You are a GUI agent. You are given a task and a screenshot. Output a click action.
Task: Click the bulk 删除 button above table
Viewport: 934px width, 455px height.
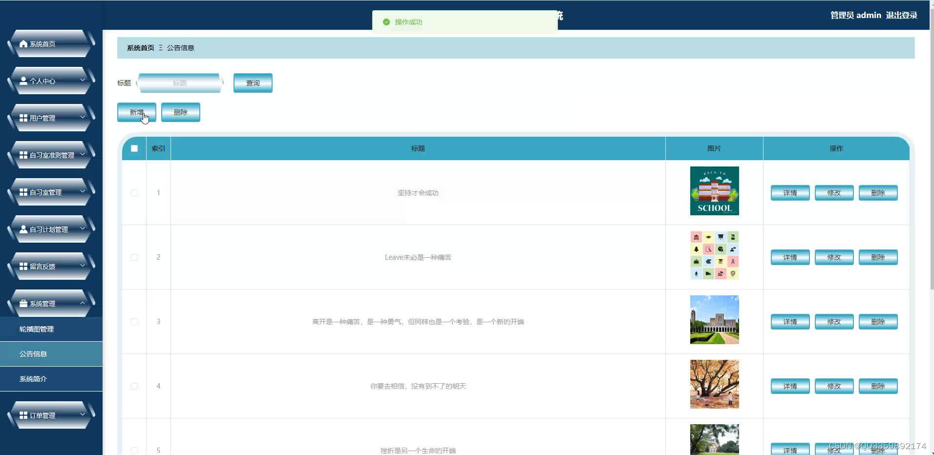pos(181,112)
